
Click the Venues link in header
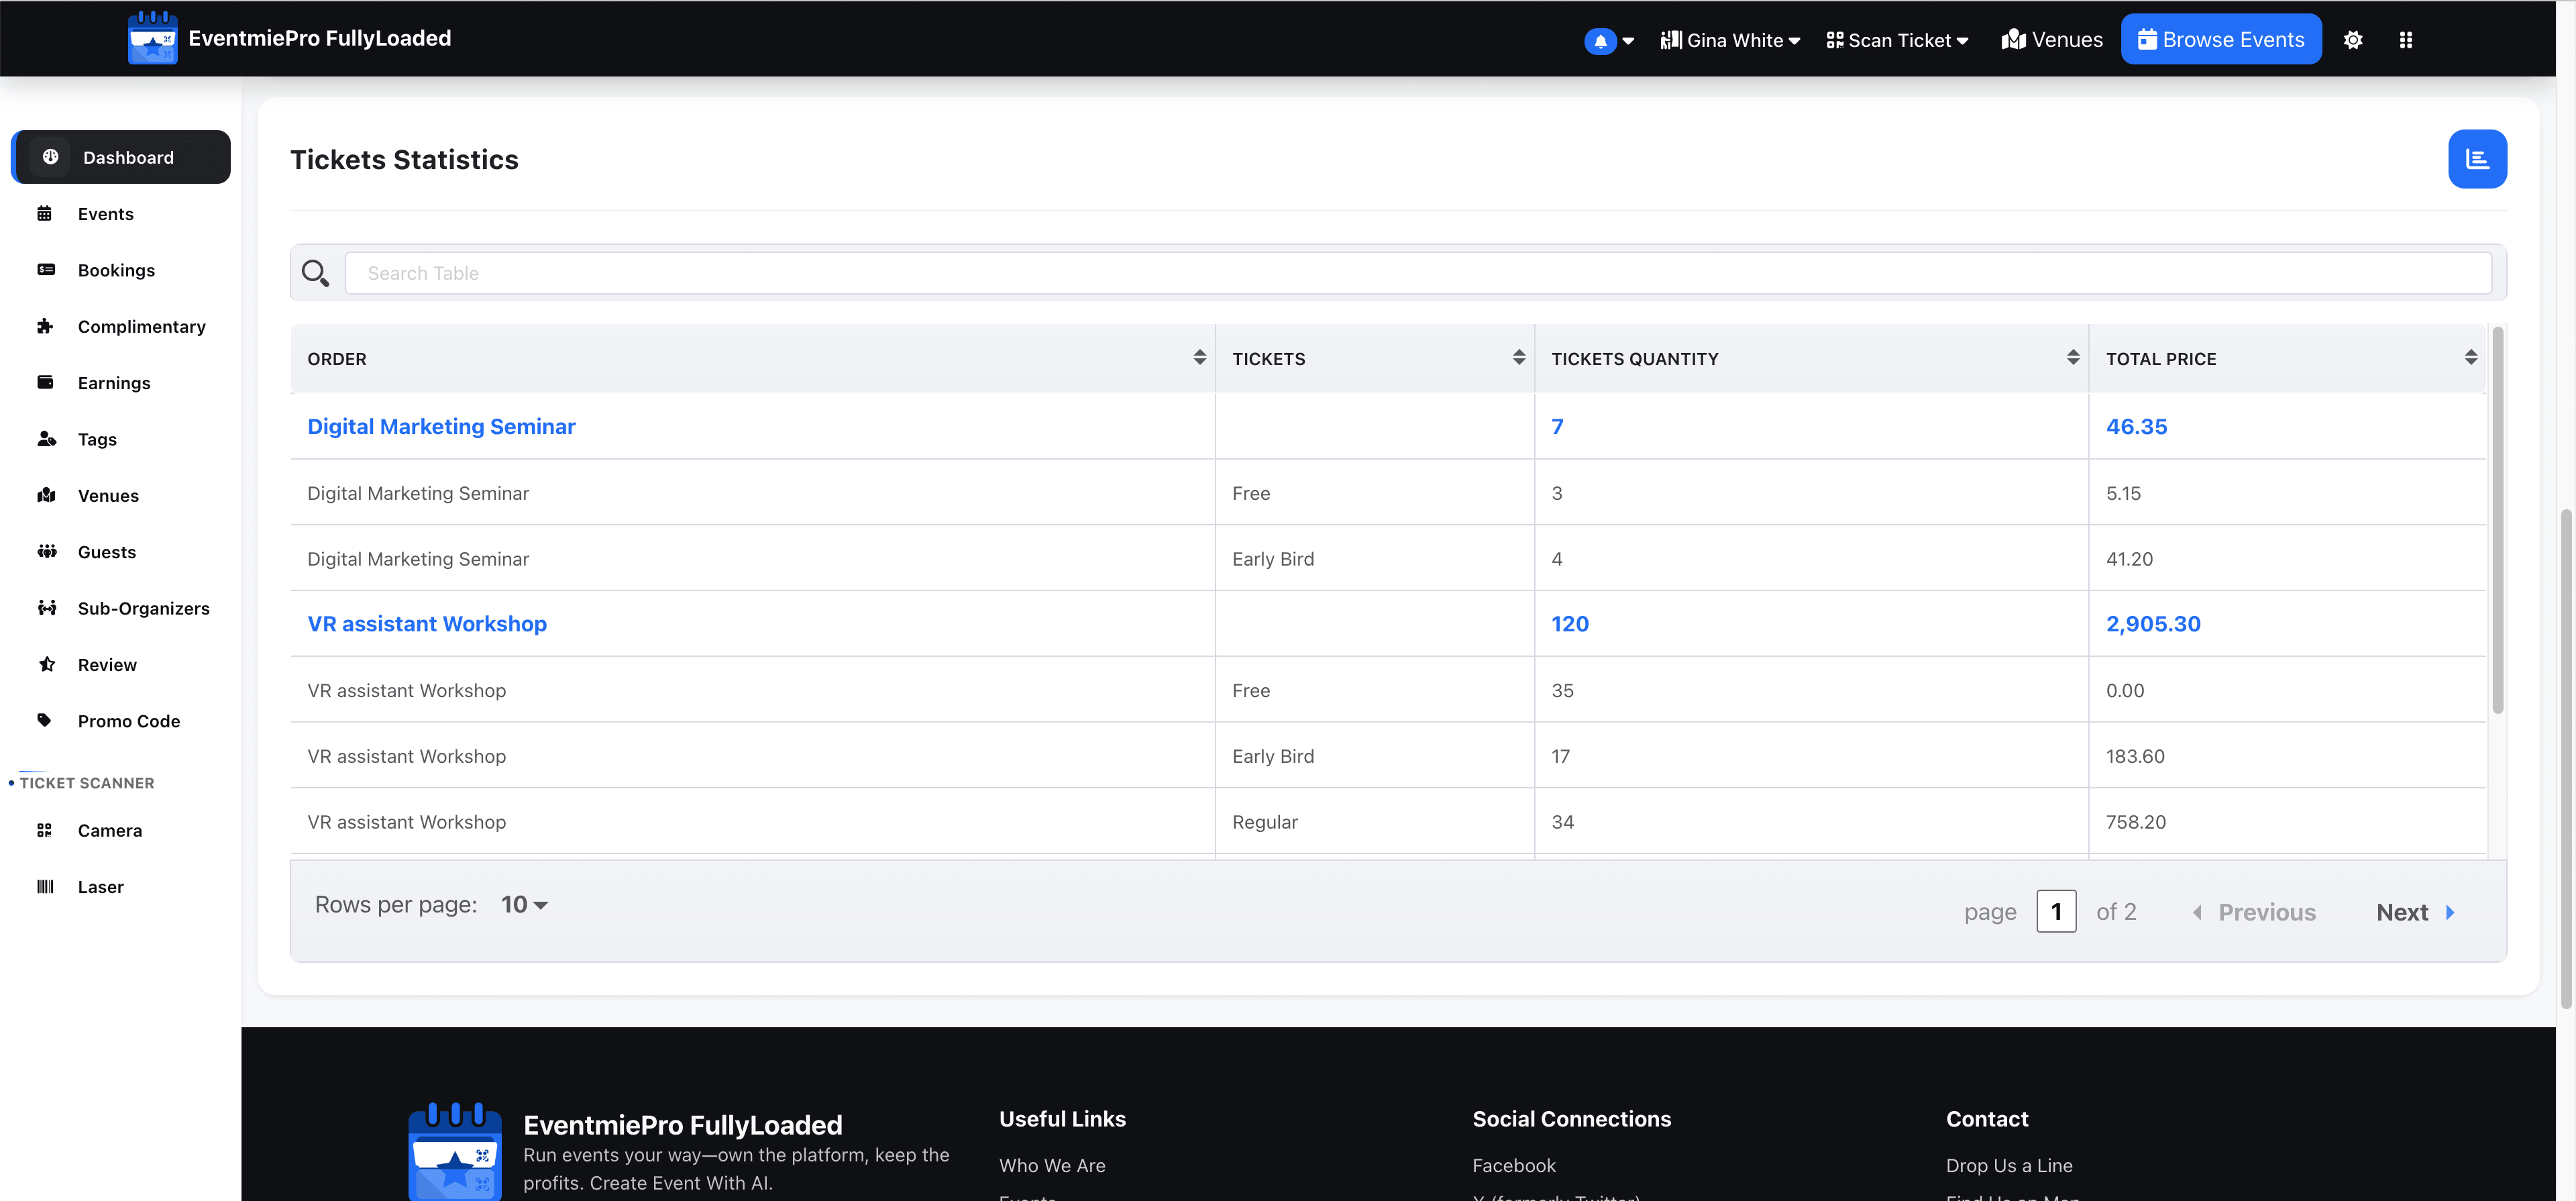(x=2052, y=40)
